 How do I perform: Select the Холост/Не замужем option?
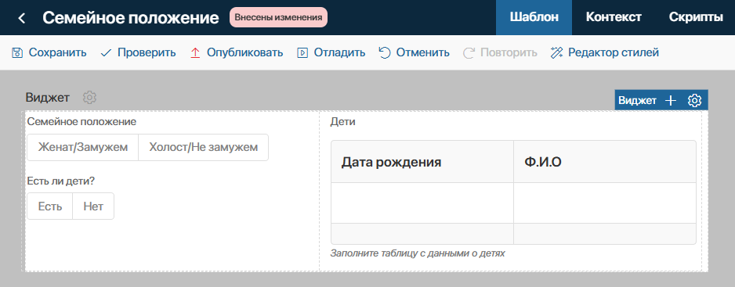coord(204,148)
